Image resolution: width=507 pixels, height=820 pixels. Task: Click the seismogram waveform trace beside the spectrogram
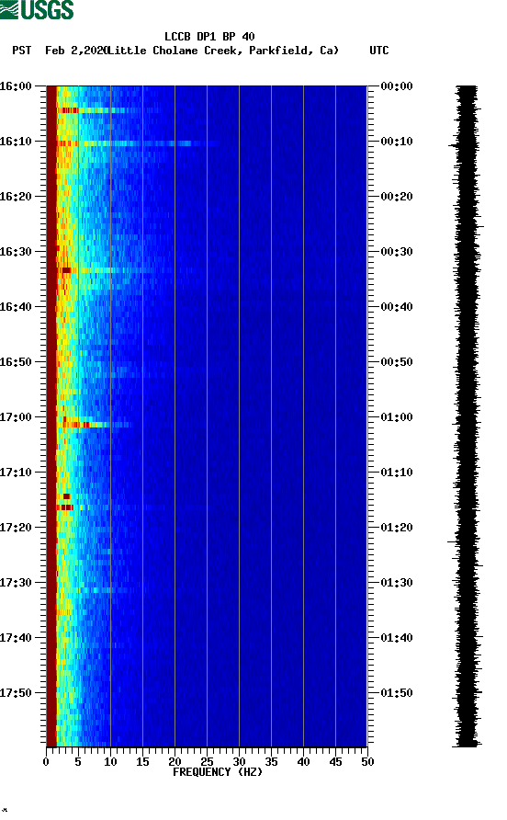pyautogui.click(x=466, y=416)
